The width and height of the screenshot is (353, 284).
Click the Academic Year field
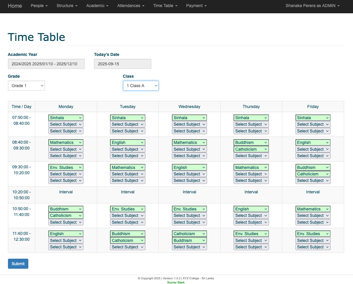[x=46, y=64]
